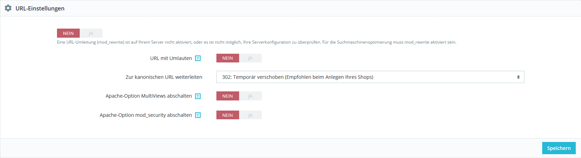Click the Apache-Option MultiViews abschalten label
581x158 pixels.
[149, 96]
